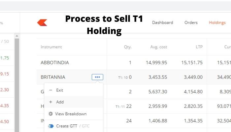Screen dimensions: 231x132
Task: Sort by Qty. column header
Action: point(128,47)
